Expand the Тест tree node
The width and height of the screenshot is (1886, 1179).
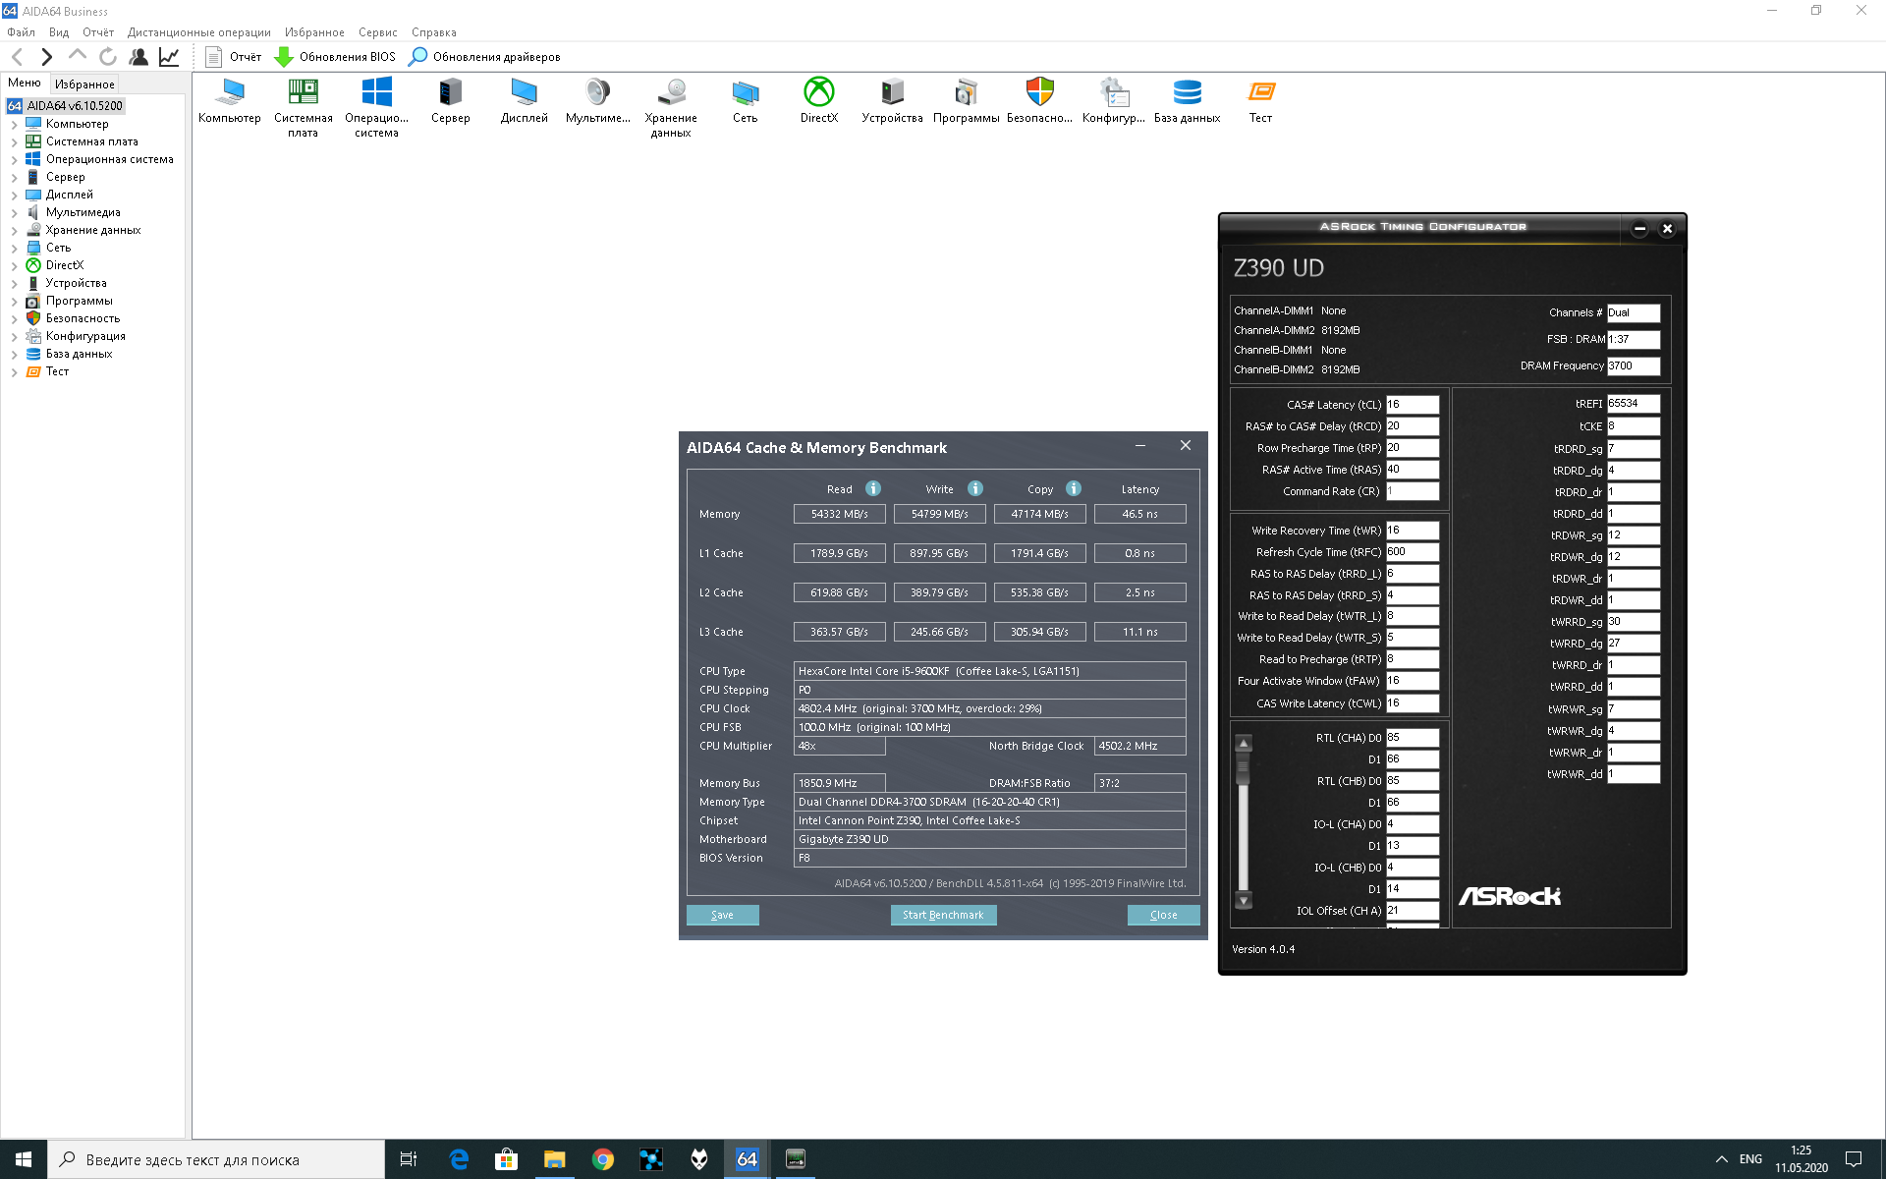point(14,372)
